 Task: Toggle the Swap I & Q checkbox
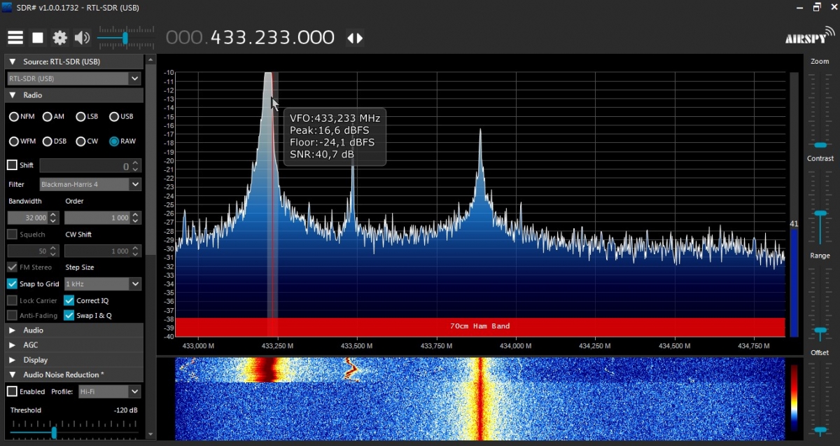tap(69, 316)
